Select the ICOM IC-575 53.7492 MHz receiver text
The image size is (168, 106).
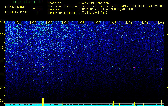coord(107,9)
